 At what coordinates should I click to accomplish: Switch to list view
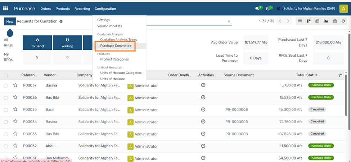300,21
